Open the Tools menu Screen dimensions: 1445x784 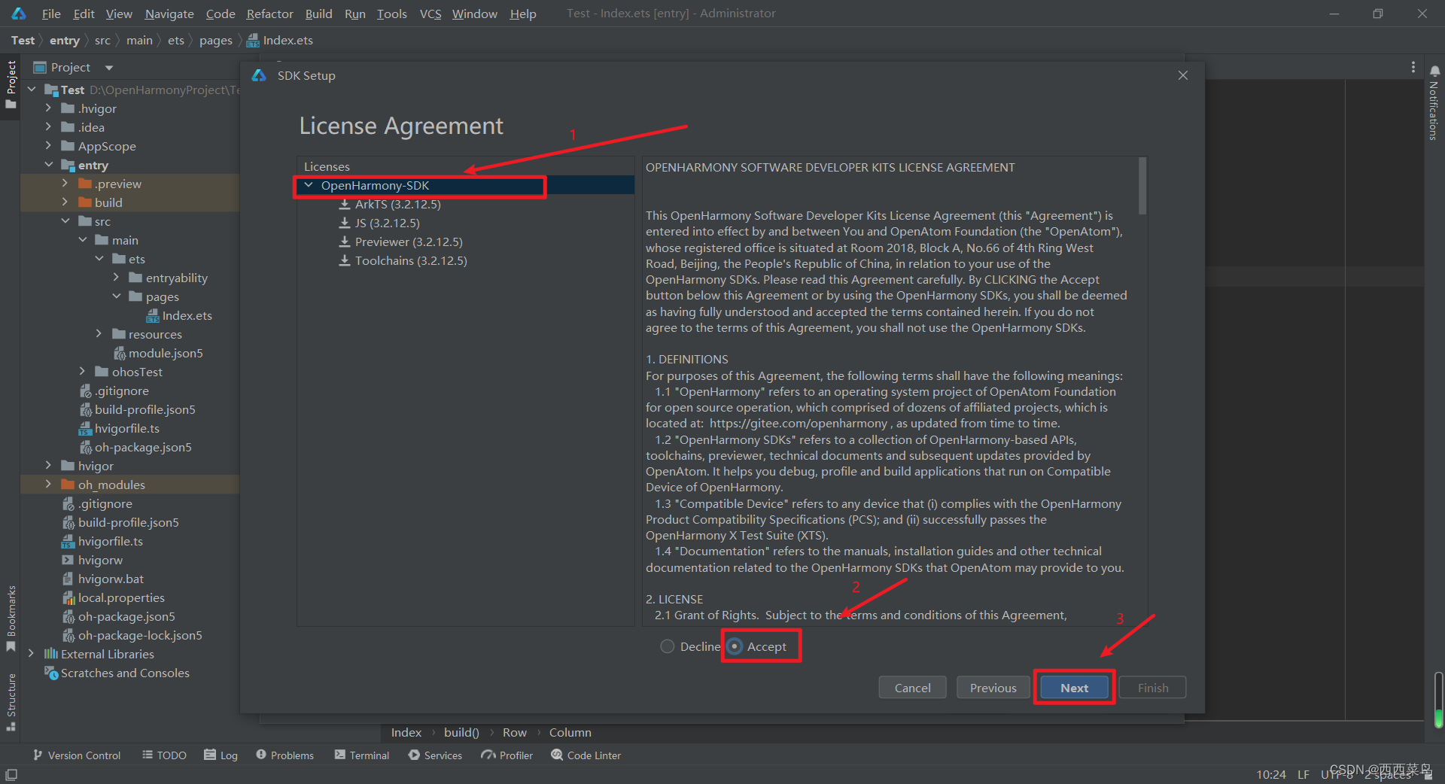[x=391, y=14]
